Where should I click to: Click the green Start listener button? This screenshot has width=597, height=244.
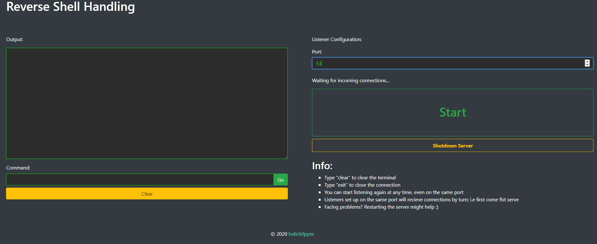(452, 112)
